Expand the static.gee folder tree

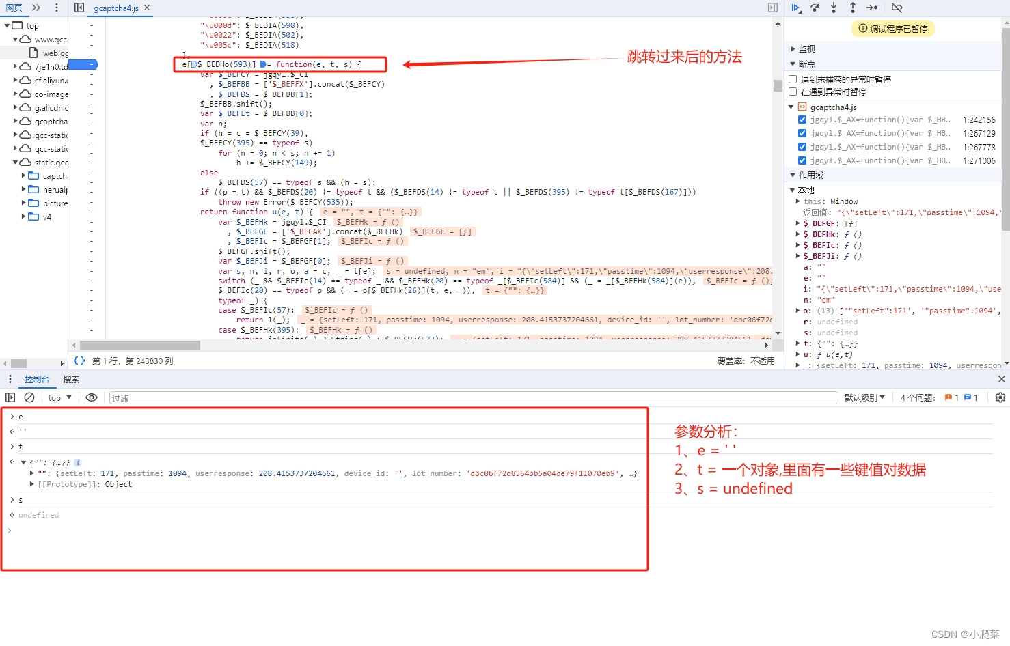point(16,163)
